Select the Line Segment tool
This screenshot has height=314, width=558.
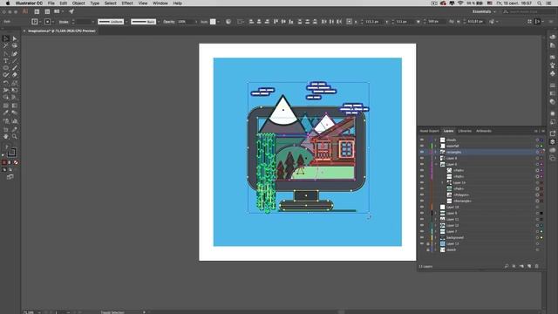15,61
